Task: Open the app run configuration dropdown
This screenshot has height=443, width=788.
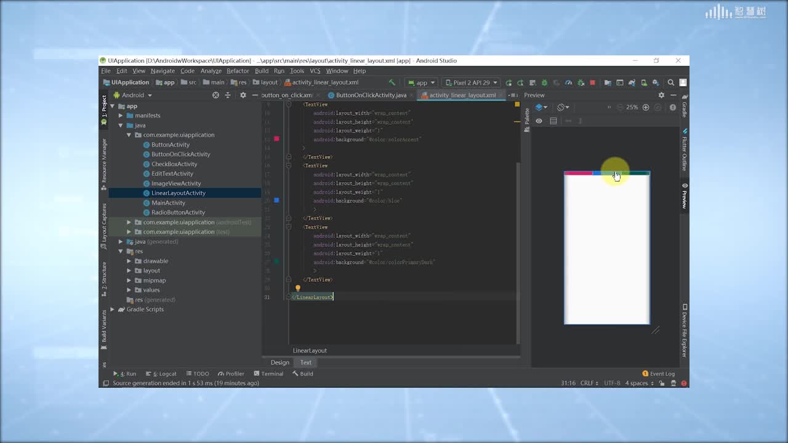Action: point(421,82)
